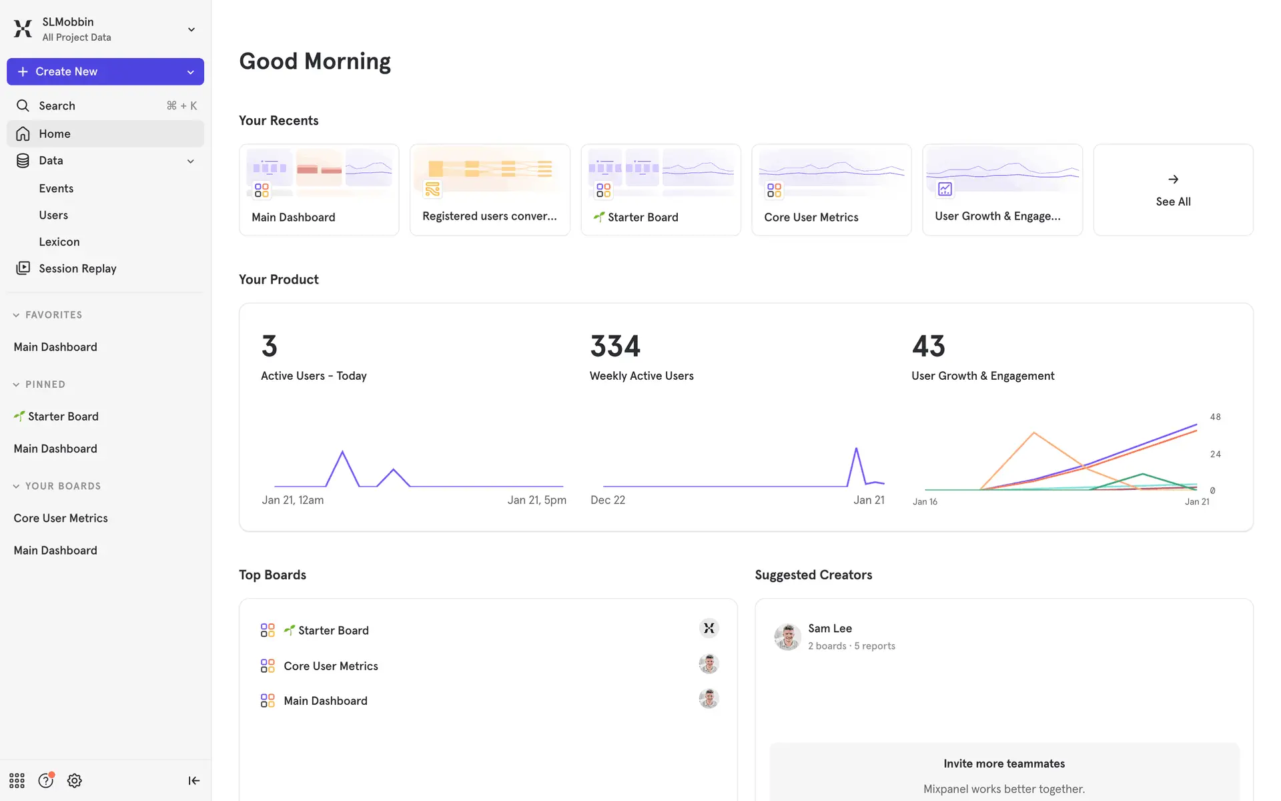The height and width of the screenshot is (801, 1281).
Task: Open Core User Metrics in Top Boards
Action: click(x=331, y=666)
